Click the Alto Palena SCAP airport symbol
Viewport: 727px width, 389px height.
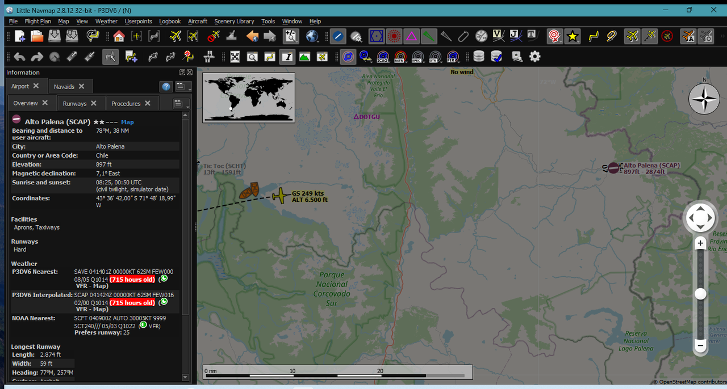pos(613,168)
